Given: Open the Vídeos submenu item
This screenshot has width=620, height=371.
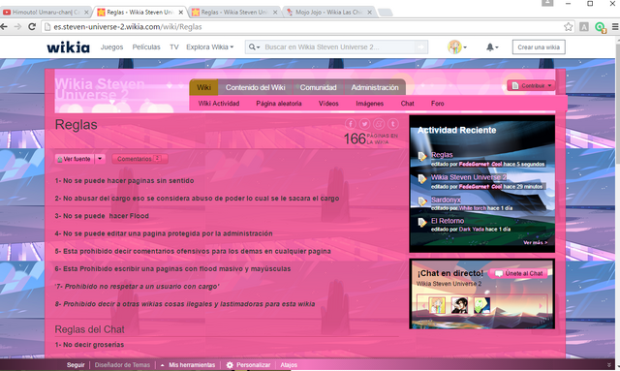Looking at the screenshot, I should [x=328, y=104].
